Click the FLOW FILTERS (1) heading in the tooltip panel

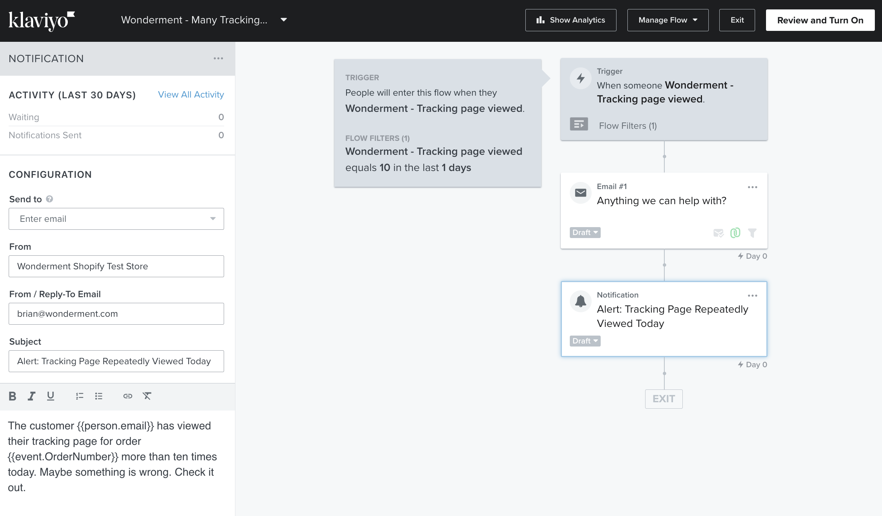tap(377, 138)
